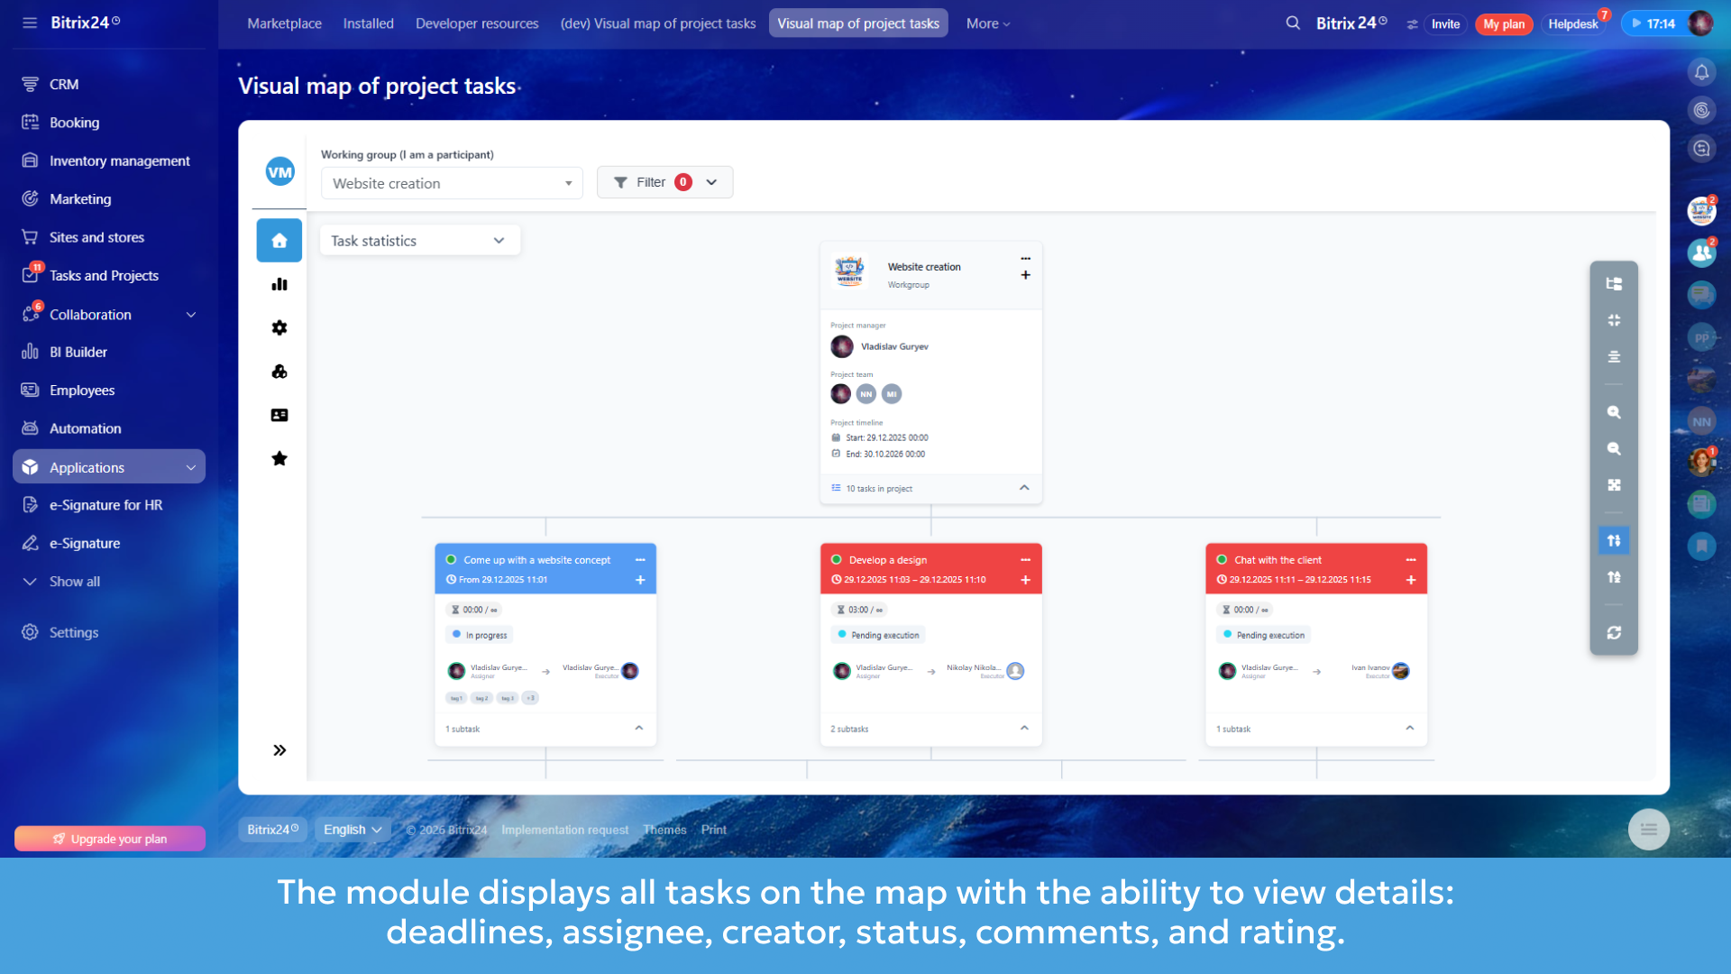Screen dimensions: 1731x974
Task: Click the tree structure layout icon
Action: [1614, 284]
